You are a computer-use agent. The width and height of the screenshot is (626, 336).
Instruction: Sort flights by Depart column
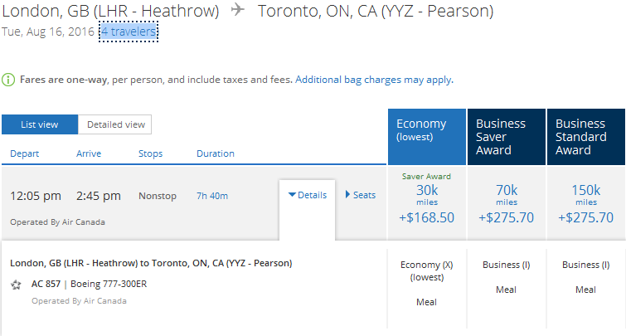pyautogui.click(x=24, y=153)
